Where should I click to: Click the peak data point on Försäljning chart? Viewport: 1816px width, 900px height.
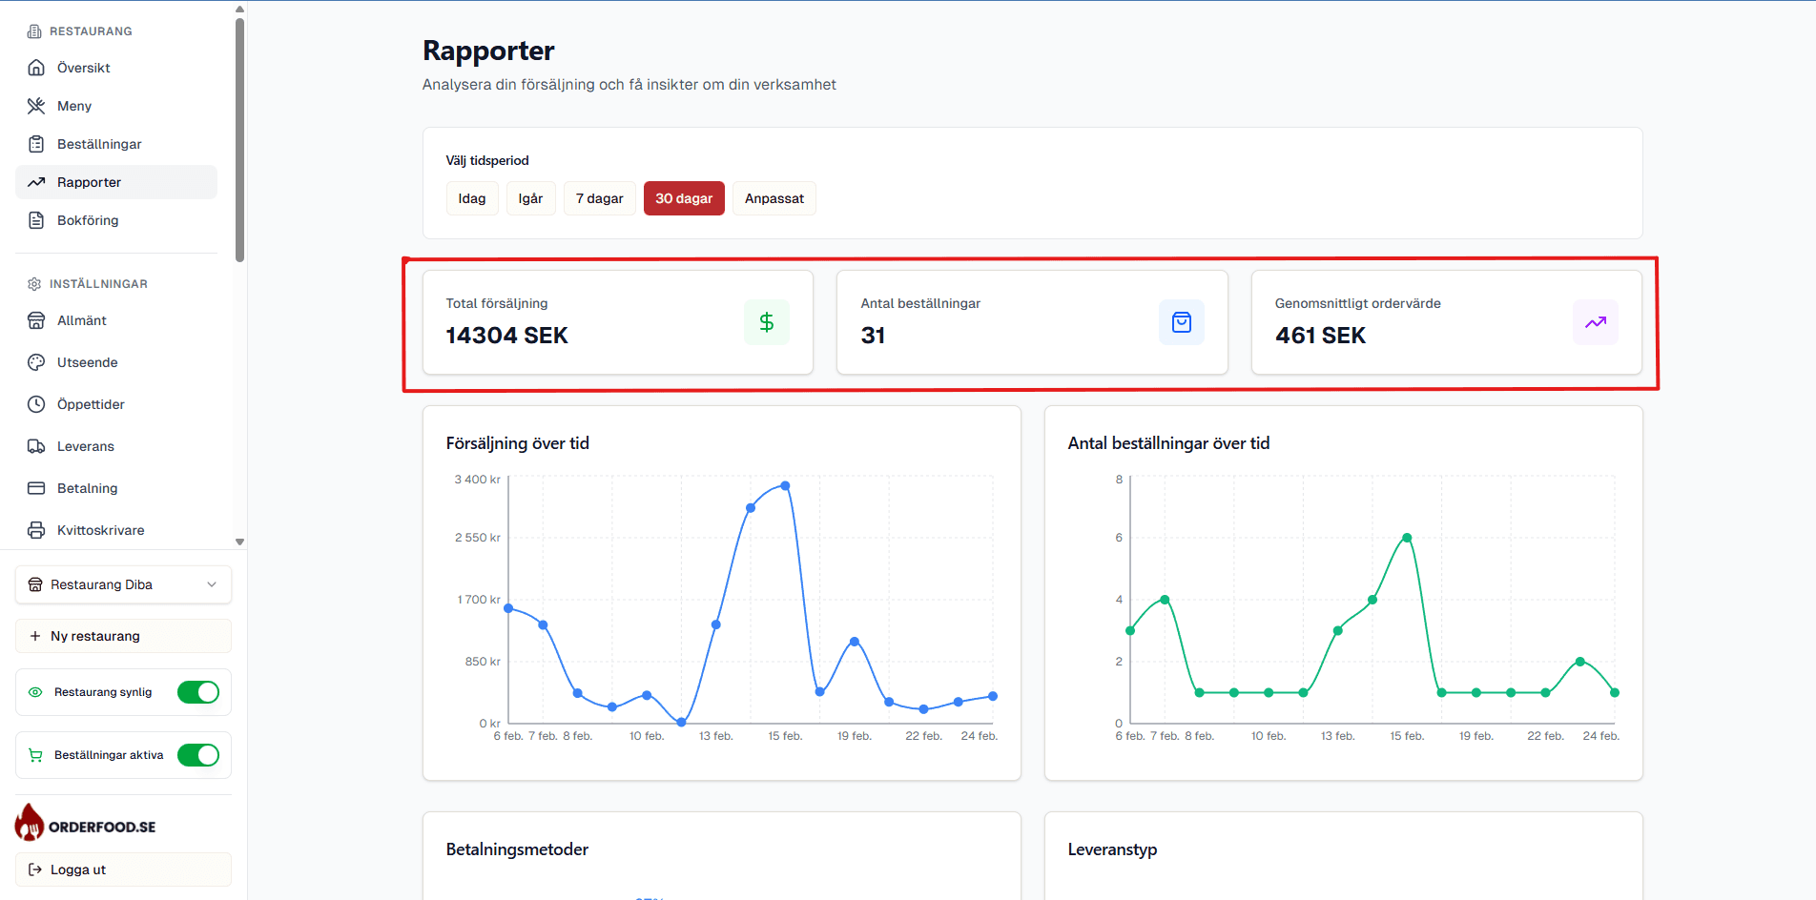pos(785,485)
